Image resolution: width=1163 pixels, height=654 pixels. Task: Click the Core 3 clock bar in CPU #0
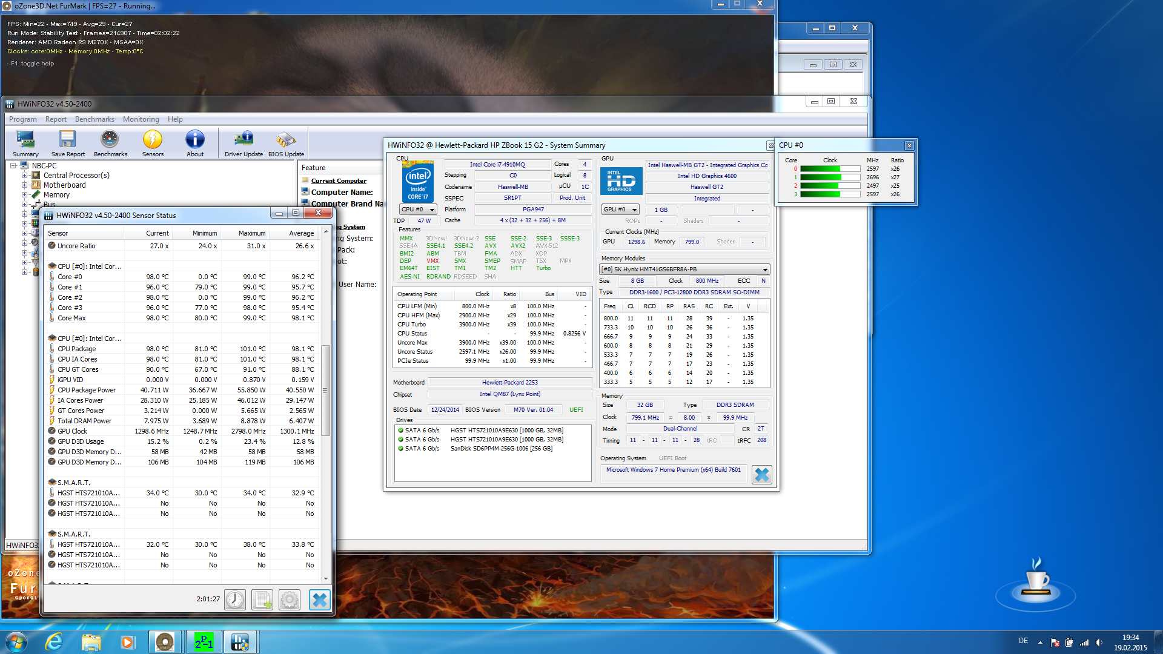[x=830, y=194]
